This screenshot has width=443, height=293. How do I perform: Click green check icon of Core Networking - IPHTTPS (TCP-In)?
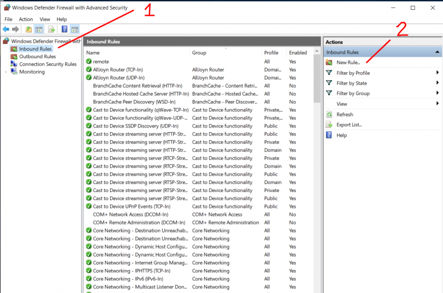point(89,271)
